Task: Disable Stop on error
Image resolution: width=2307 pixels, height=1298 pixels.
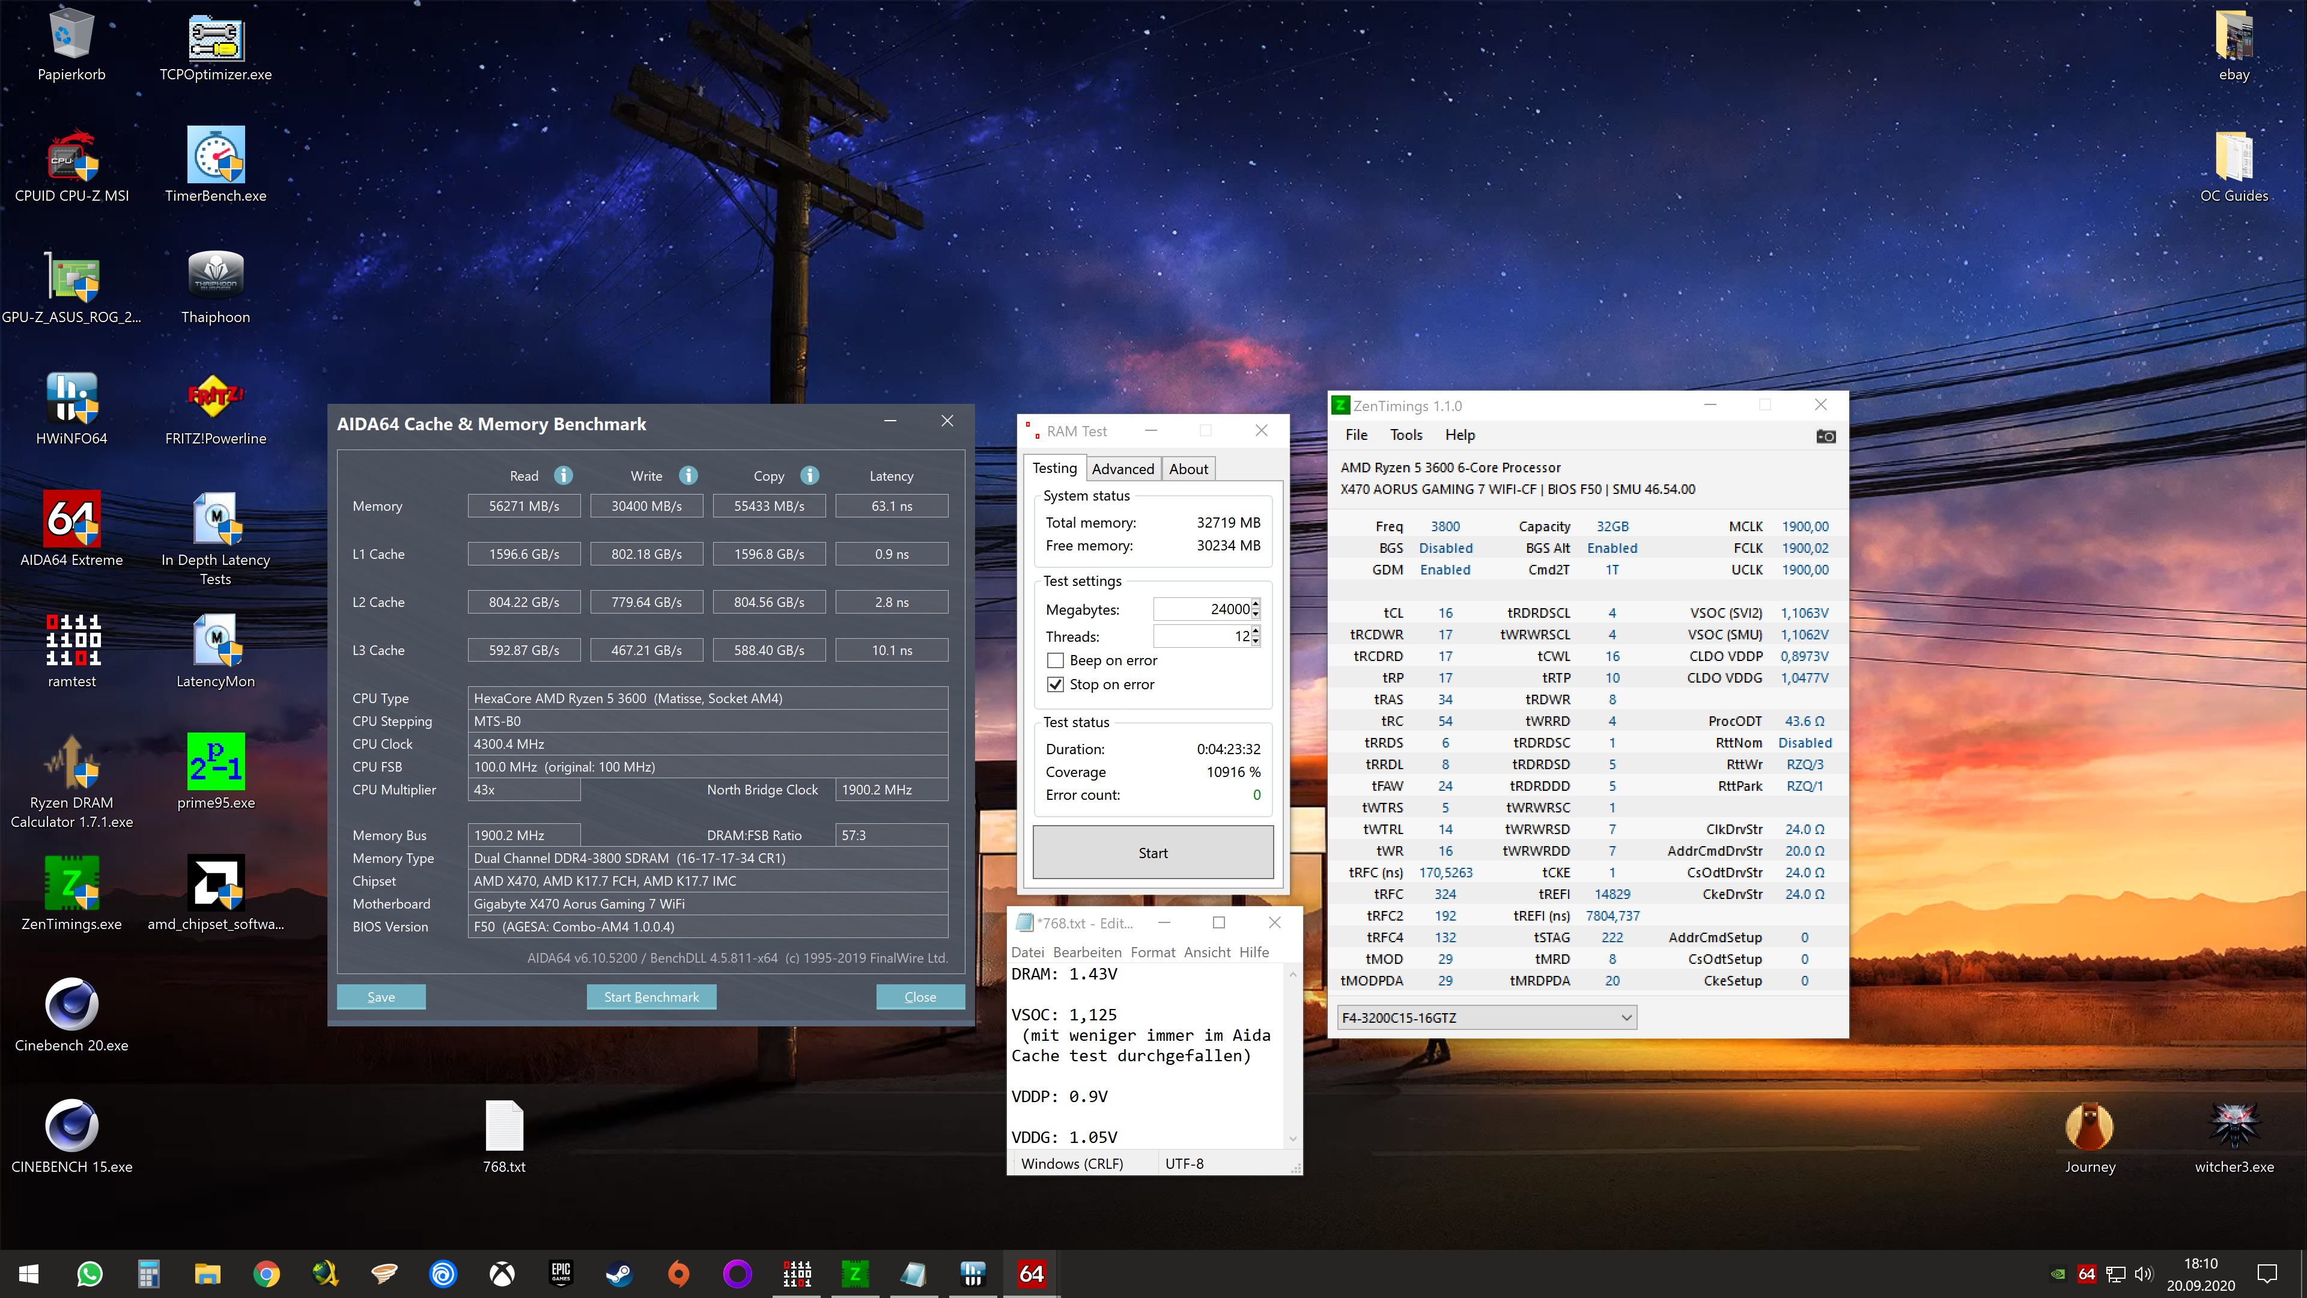Action: [x=1056, y=684]
